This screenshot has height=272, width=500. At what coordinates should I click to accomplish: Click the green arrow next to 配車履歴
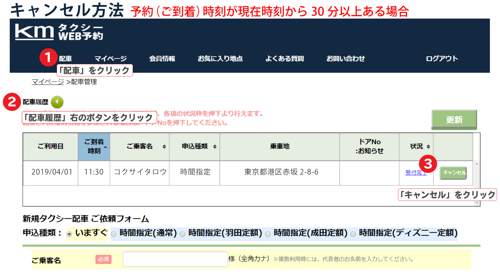coord(57,102)
